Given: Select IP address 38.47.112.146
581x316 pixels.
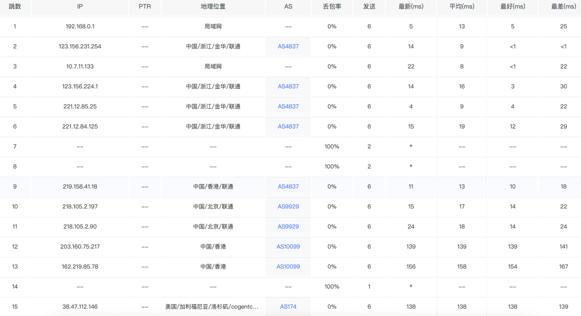Looking at the screenshot, I should [79, 306].
